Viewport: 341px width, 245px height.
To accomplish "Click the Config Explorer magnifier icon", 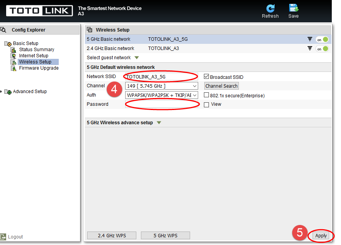I will (3, 30).
